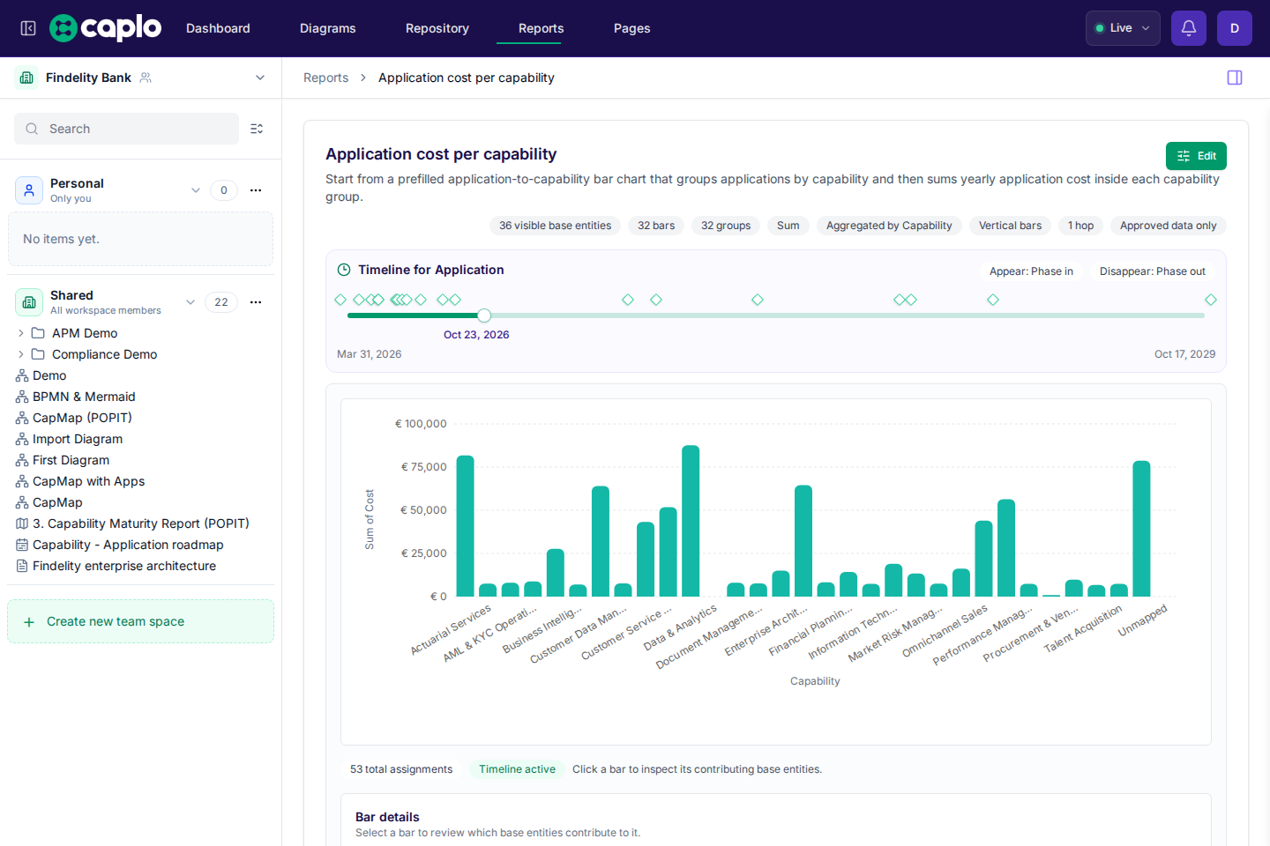The width and height of the screenshot is (1270, 846).
Task: Open the Personal space more options menu
Action: click(x=256, y=190)
